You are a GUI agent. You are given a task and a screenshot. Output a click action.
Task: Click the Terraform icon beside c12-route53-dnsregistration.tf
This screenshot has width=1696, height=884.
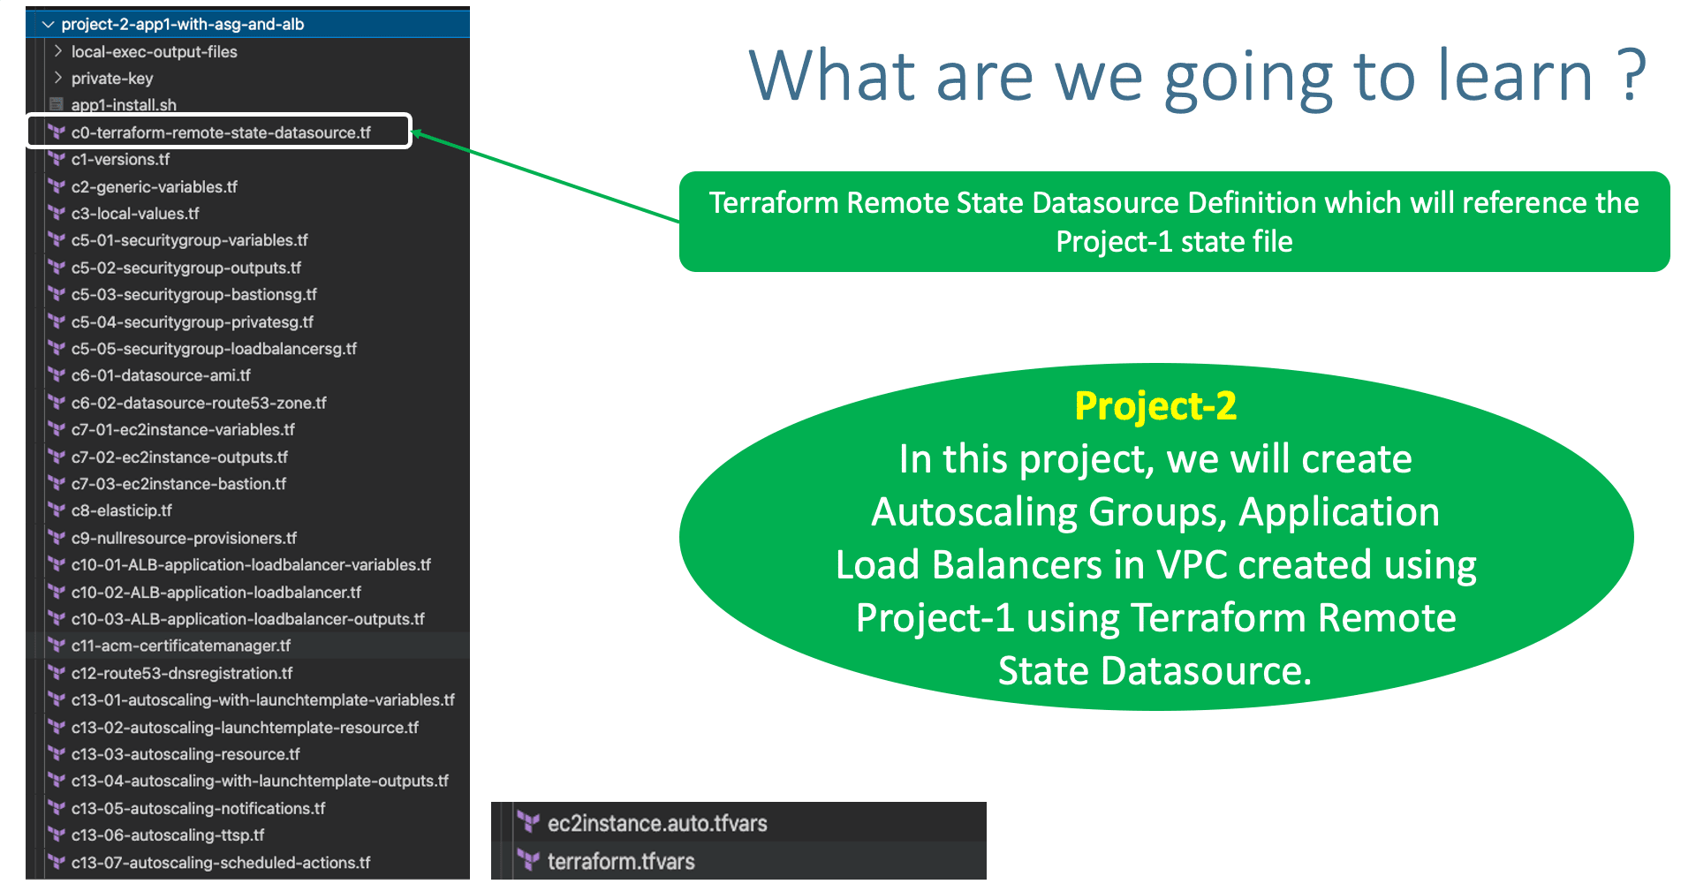57,673
